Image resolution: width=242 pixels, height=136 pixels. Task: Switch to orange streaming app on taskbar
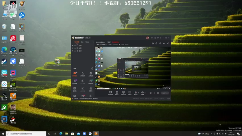(96, 134)
